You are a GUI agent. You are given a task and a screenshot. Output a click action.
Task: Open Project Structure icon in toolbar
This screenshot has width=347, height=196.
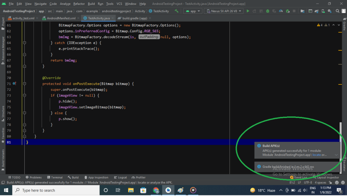(x=302, y=11)
